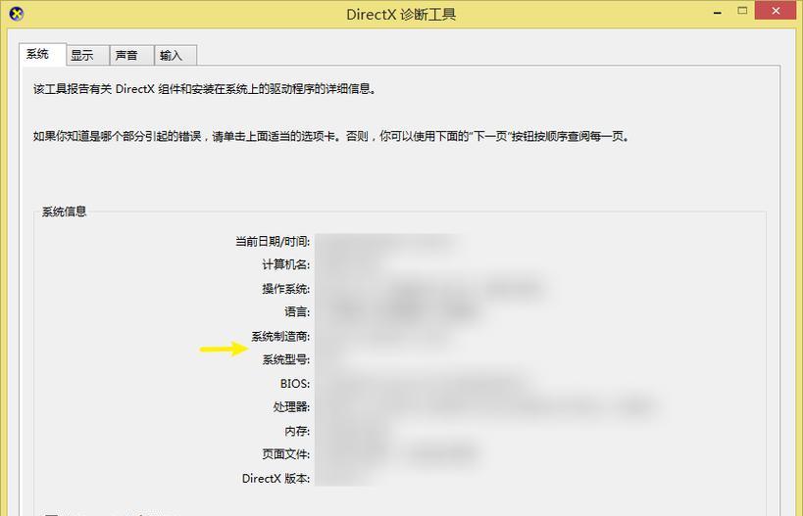The image size is (803, 516).
Task: Click the sentence starting 如果你知道是哪个部分
Action: 331,136
